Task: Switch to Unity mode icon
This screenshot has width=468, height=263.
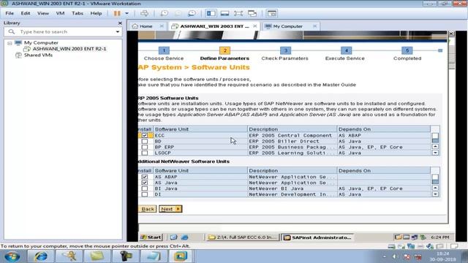Action: 252,13
